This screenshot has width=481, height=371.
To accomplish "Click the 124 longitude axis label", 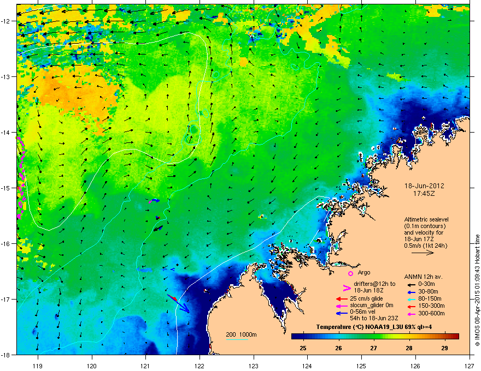I will [307, 366].
